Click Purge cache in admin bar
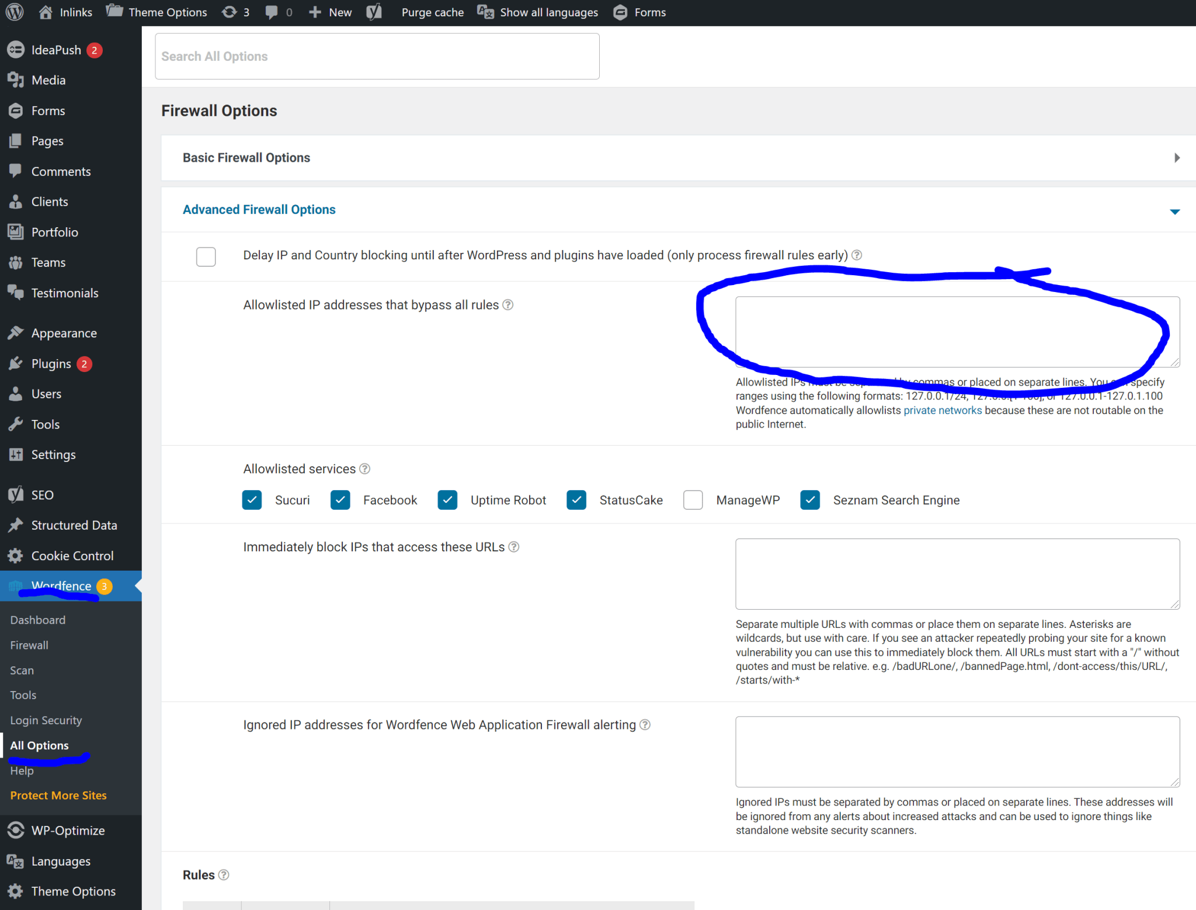This screenshot has width=1196, height=910. 433,12
